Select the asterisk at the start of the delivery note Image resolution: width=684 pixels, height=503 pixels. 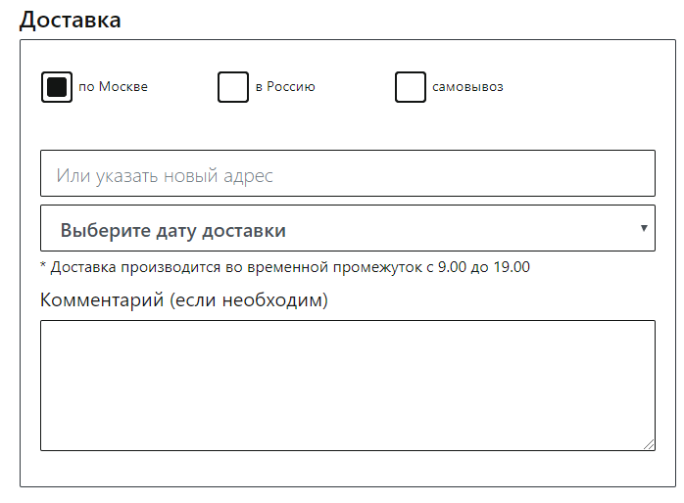43,264
